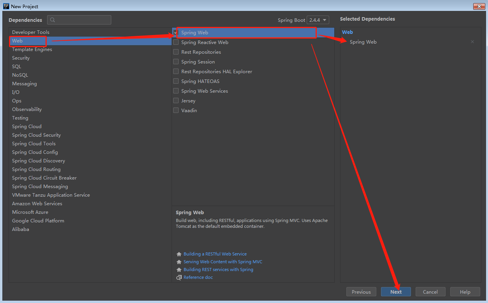Open the Spring Boot version dropdown

click(318, 20)
